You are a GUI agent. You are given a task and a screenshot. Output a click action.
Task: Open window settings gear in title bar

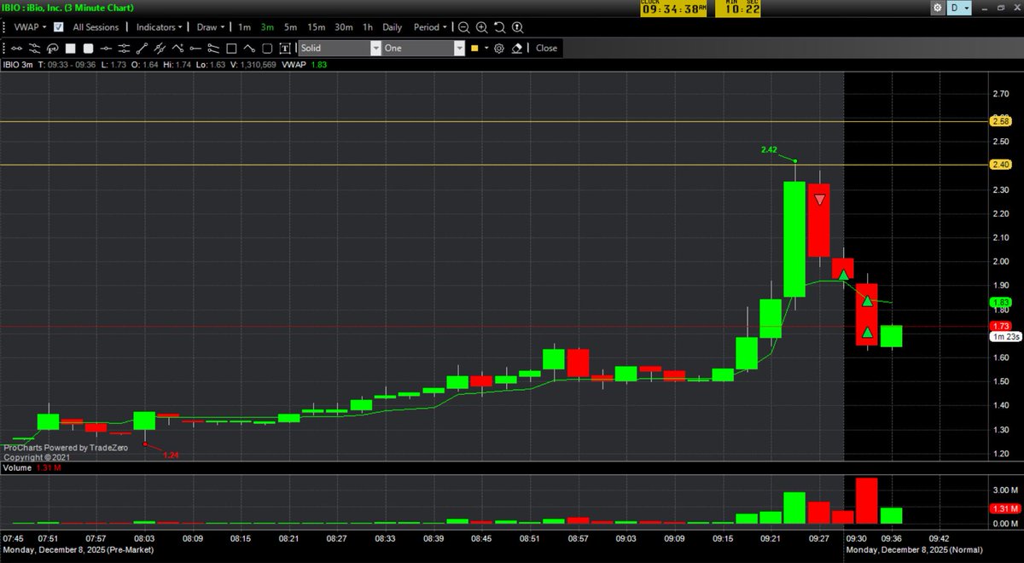tap(938, 7)
